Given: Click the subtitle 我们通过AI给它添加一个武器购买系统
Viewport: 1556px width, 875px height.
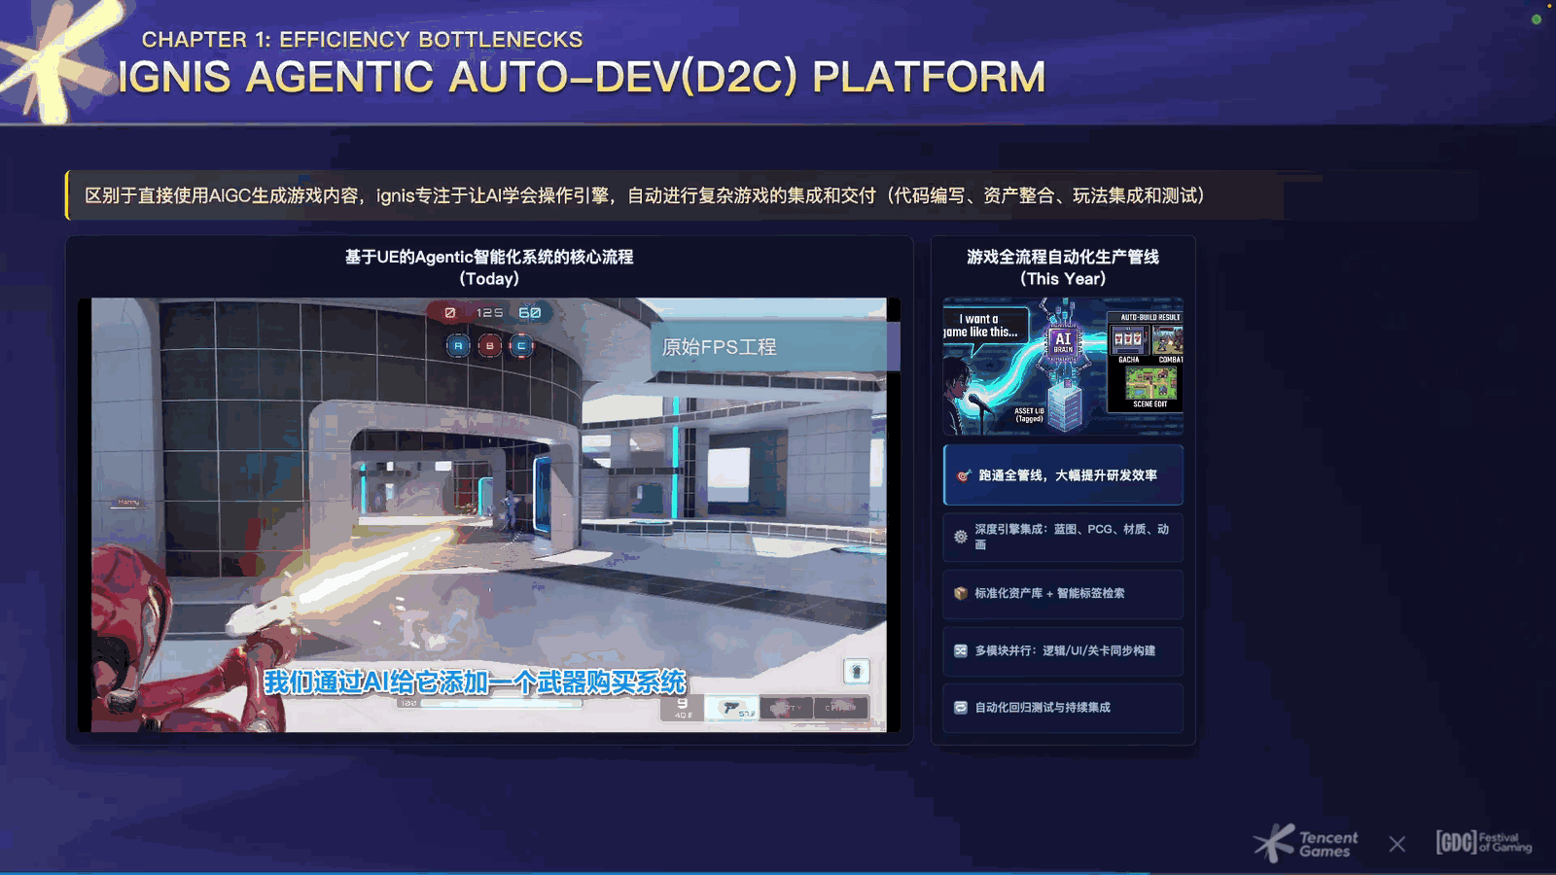Looking at the screenshot, I should [x=476, y=682].
